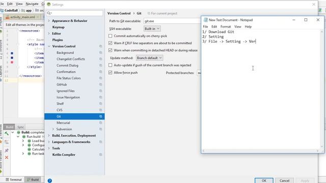The height and width of the screenshot is (183, 326).
Task: Click the red color marker in editor gutter
Action: pos(12,62)
